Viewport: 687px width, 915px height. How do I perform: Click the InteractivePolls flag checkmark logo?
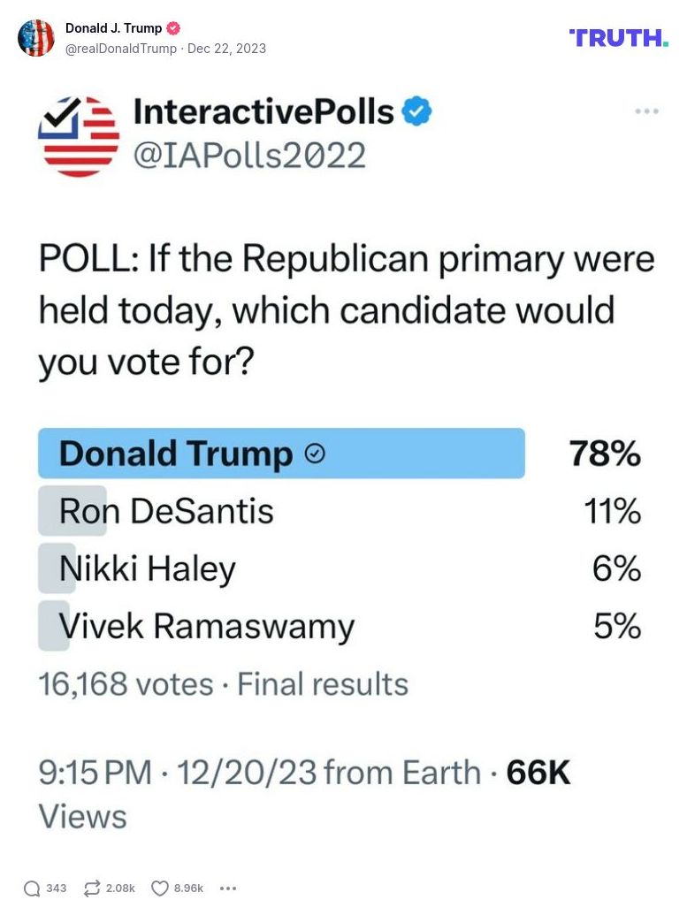(x=79, y=135)
